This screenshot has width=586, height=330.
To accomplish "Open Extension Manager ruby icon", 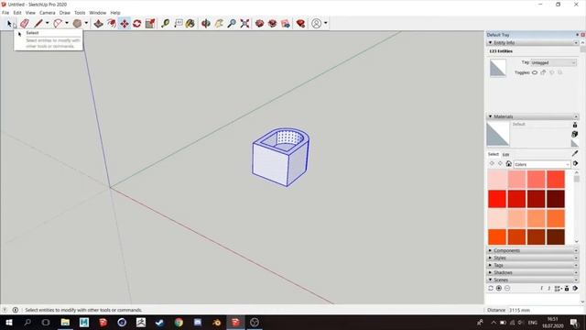I will click(x=300, y=24).
